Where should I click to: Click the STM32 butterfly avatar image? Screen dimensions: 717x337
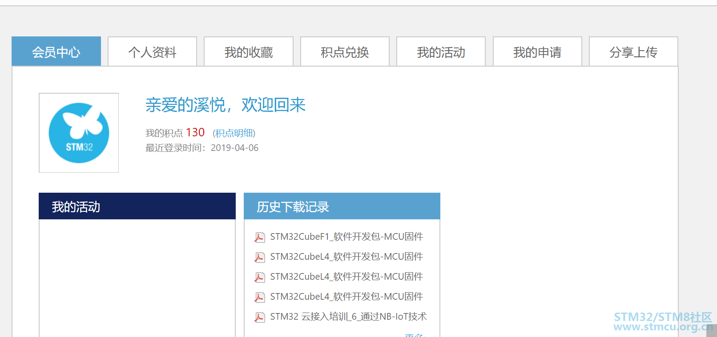[x=79, y=133]
